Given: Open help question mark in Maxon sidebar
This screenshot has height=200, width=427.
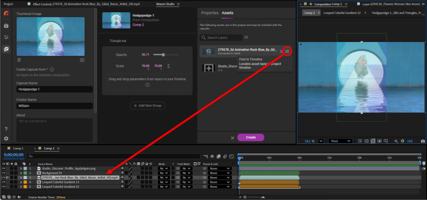Looking at the screenshot, I should [6, 129].
